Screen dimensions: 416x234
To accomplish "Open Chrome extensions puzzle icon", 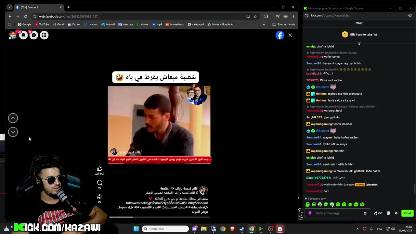I will 266,16.
